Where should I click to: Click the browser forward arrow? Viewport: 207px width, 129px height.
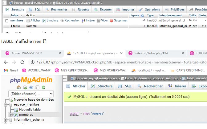[14, 62]
